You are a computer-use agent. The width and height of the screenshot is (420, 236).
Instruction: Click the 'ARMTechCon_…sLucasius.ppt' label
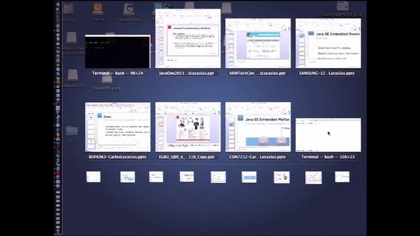tap(257, 73)
